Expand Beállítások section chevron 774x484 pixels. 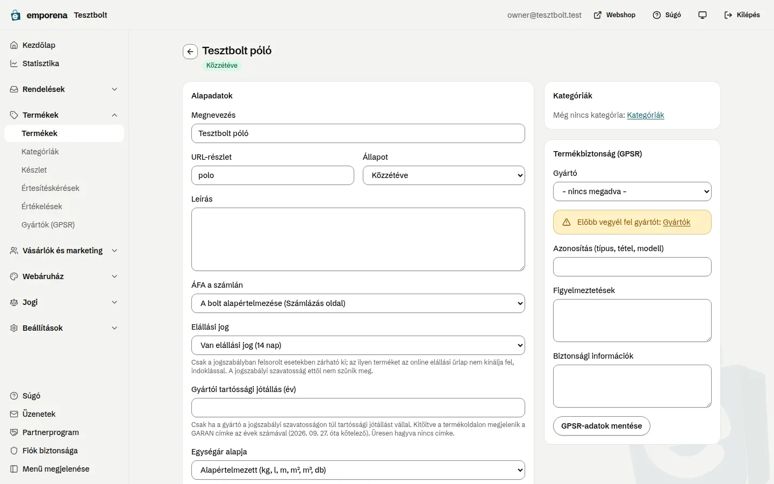114,328
